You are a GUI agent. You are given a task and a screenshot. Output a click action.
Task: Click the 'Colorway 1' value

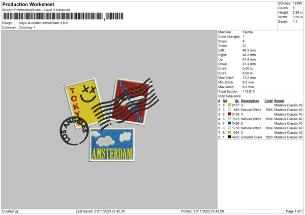27,27
